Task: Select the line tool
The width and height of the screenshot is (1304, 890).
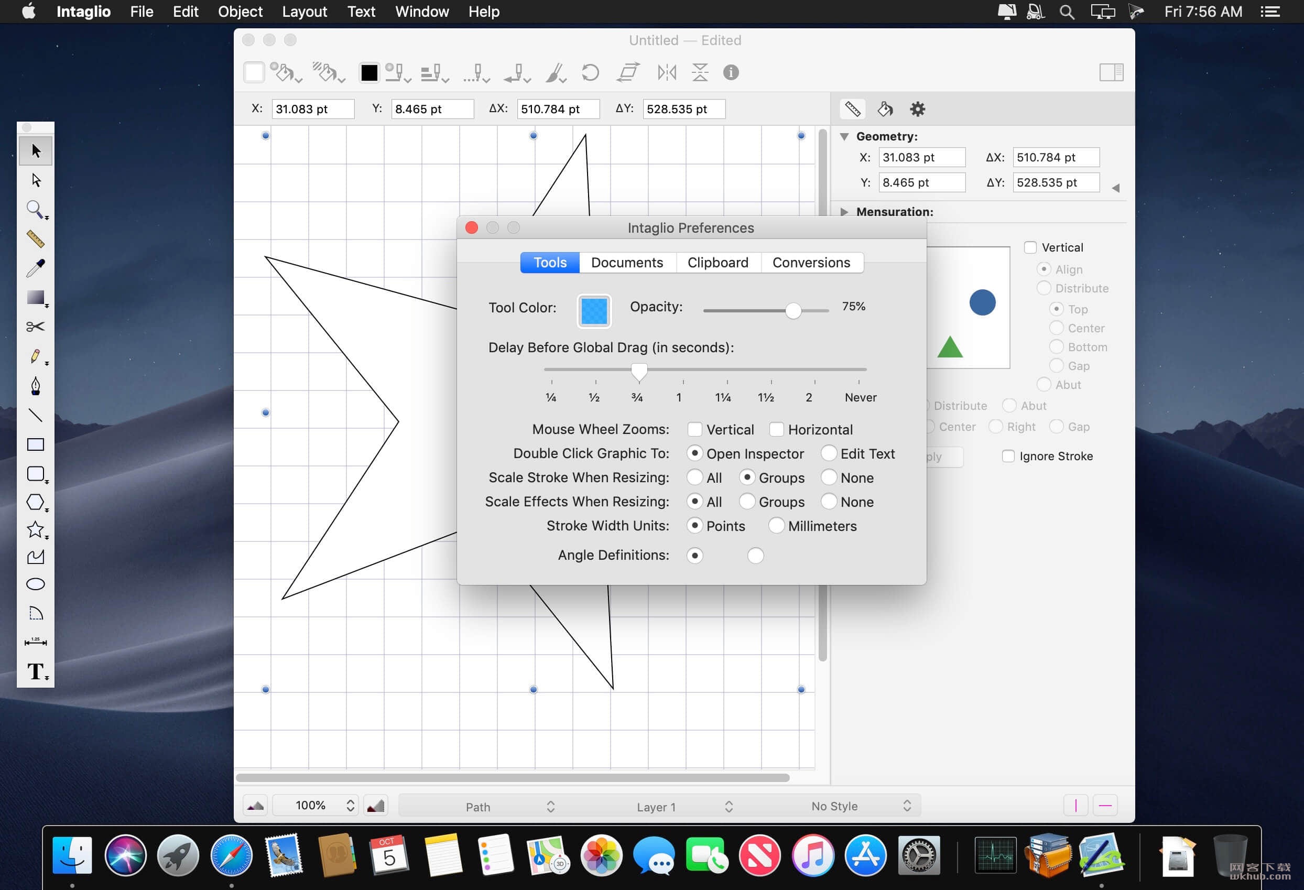Action: (x=36, y=415)
